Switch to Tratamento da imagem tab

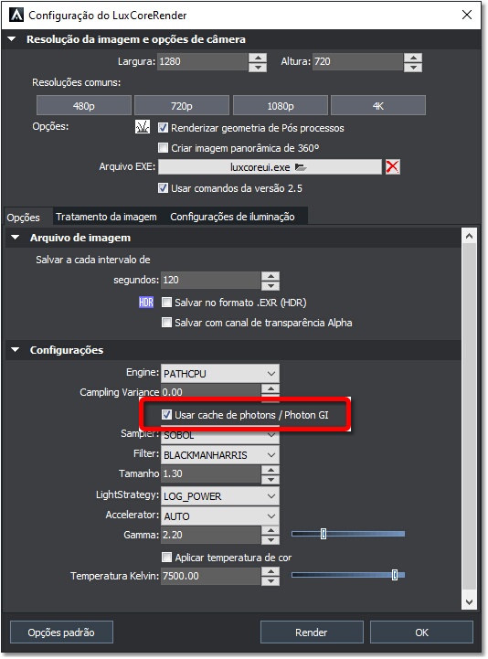coord(106,217)
